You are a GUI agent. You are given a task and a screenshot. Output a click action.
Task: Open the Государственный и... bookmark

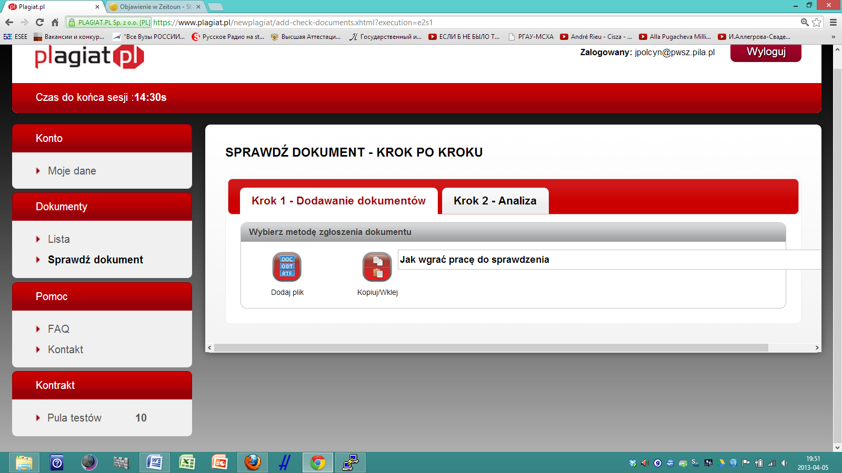[386, 37]
